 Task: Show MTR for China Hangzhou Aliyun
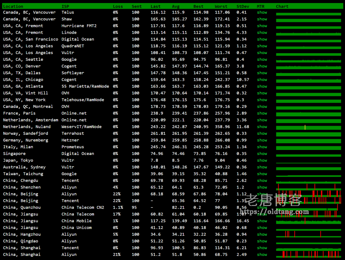click(262, 234)
